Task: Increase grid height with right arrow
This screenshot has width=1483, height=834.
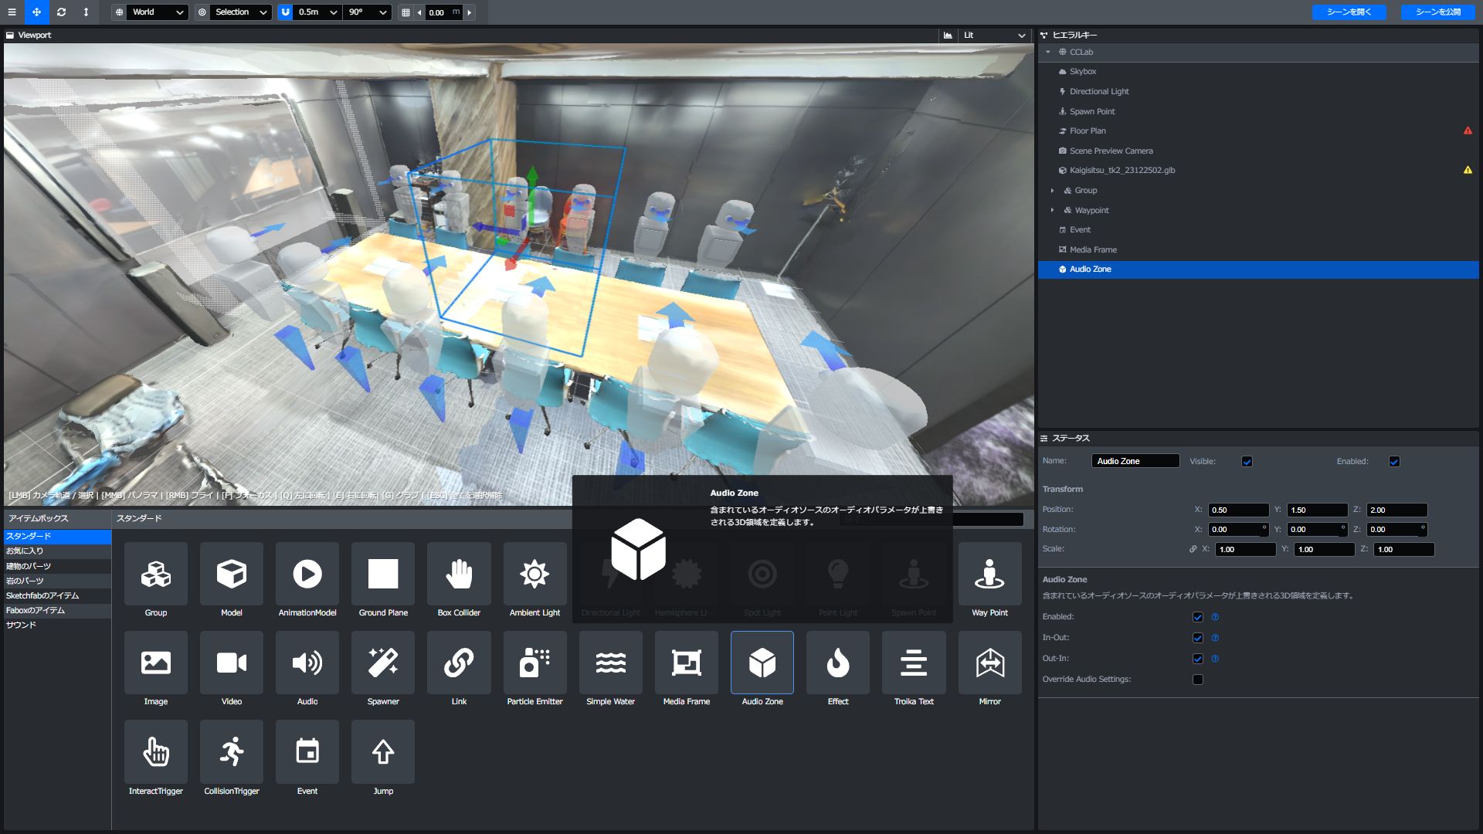Action: [x=469, y=12]
